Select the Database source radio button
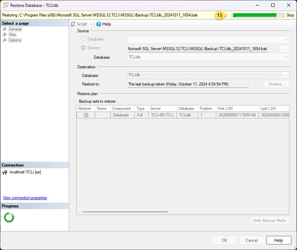 pos(83,39)
